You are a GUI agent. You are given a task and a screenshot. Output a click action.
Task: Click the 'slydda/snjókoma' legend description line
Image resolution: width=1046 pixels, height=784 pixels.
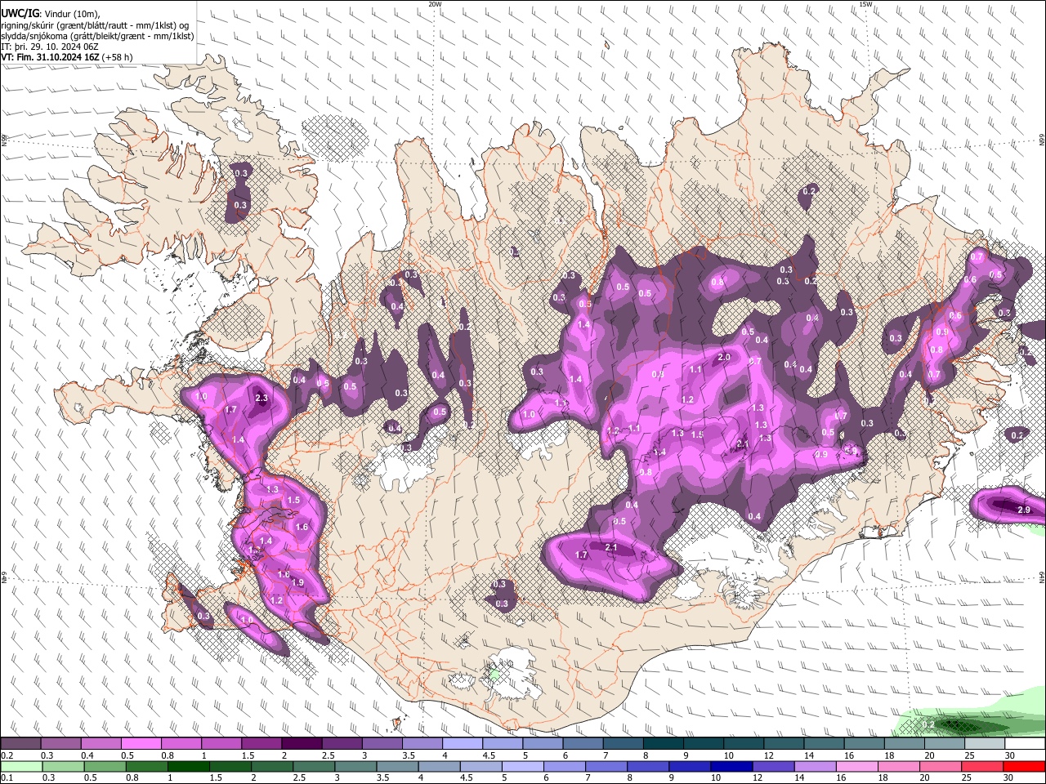pyautogui.click(x=97, y=36)
